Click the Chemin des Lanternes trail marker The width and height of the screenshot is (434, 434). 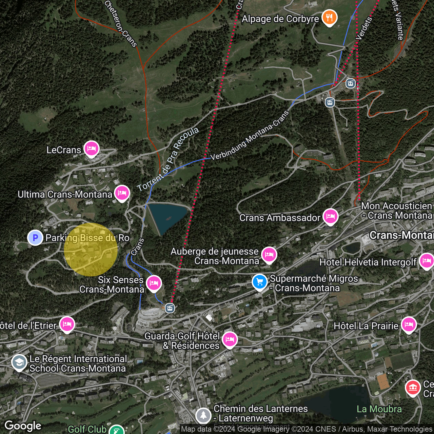pyautogui.click(x=203, y=414)
